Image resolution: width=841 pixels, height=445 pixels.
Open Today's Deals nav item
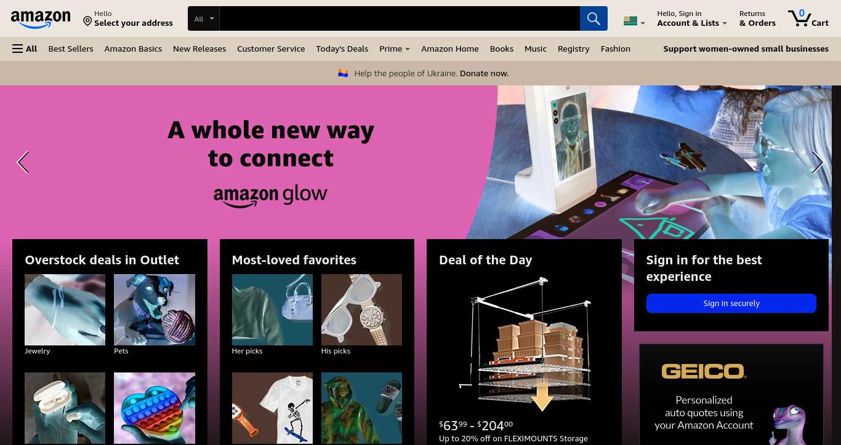pos(342,49)
